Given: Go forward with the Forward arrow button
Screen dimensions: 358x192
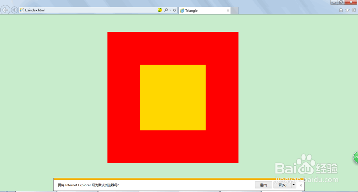Looking at the screenshot, I should [14, 10].
